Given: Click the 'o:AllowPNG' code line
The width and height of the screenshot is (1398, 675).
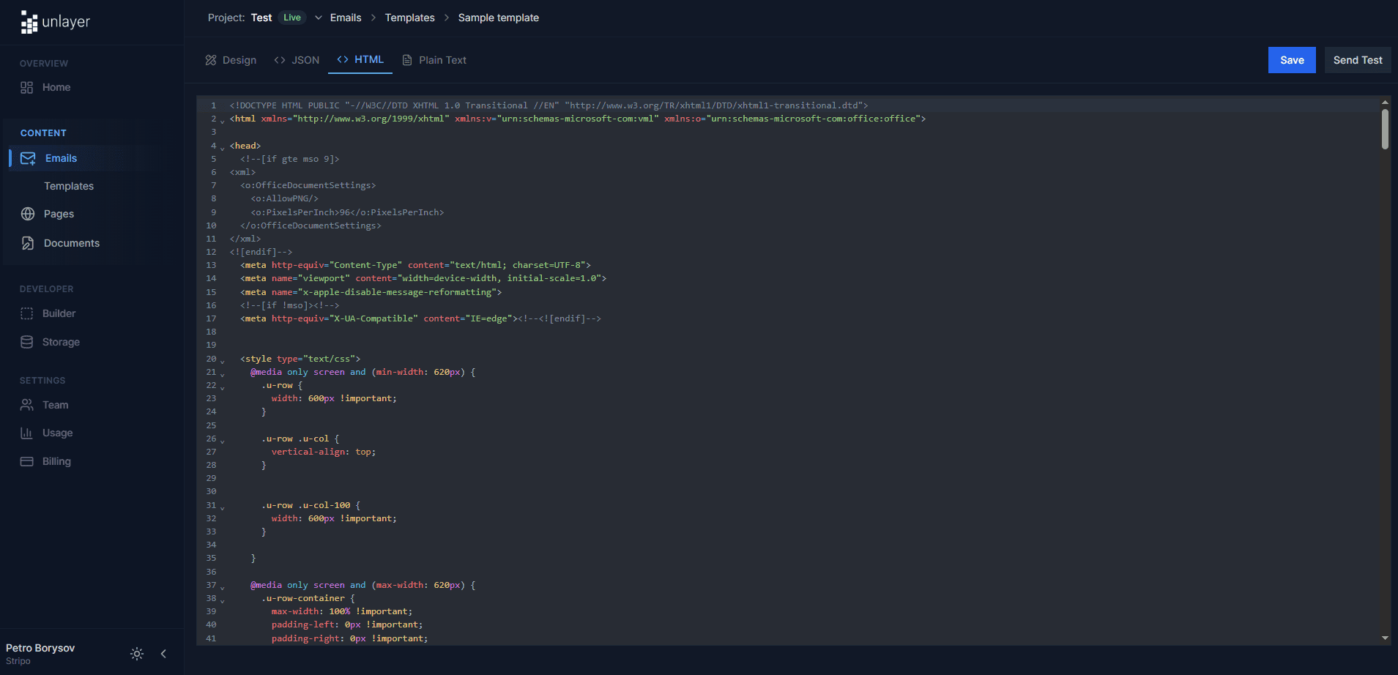Looking at the screenshot, I should (x=285, y=198).
